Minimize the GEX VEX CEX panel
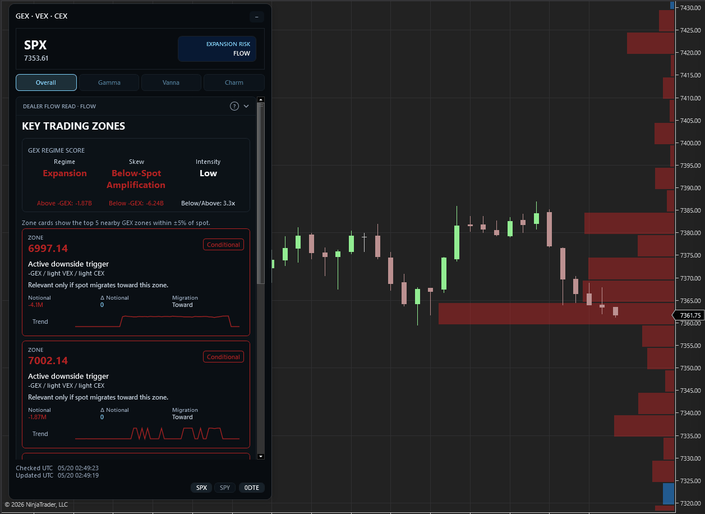The image size is (705, 514). (256, 16)
